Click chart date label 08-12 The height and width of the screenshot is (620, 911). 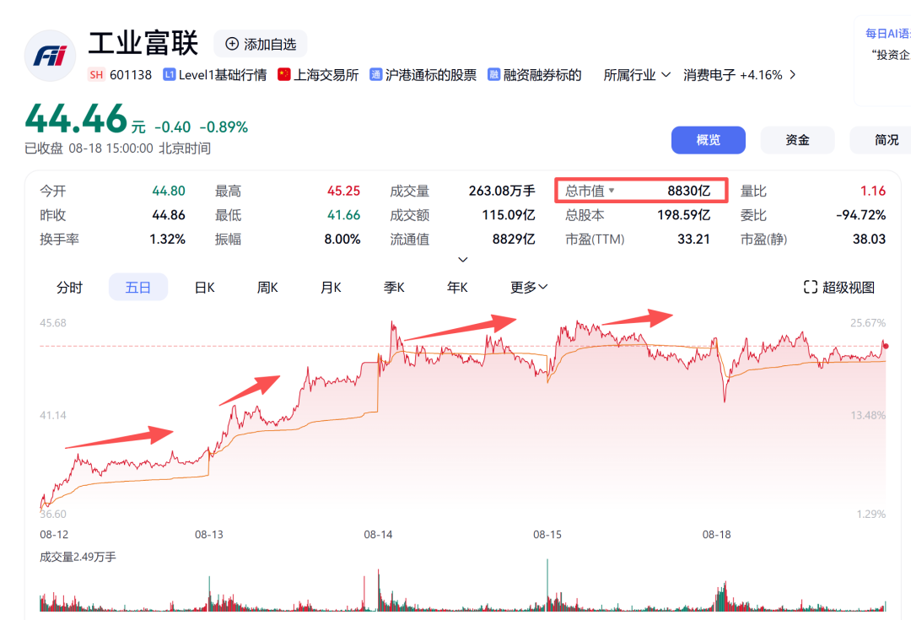[x=54, y=535]
